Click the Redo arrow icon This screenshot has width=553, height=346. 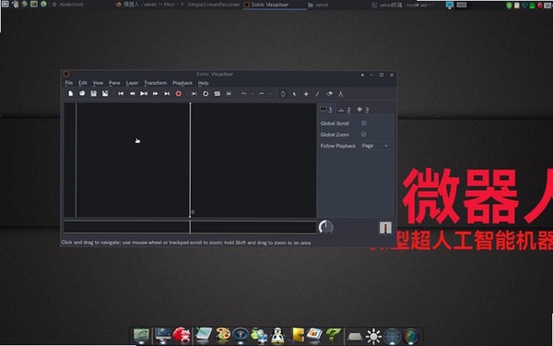click(262, 93)
